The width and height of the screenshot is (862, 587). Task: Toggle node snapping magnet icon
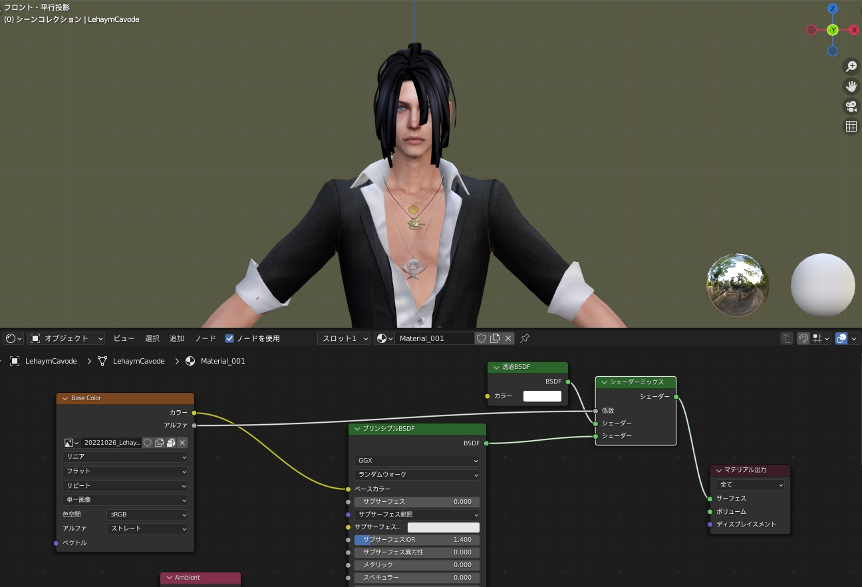[x=803, y=338]
